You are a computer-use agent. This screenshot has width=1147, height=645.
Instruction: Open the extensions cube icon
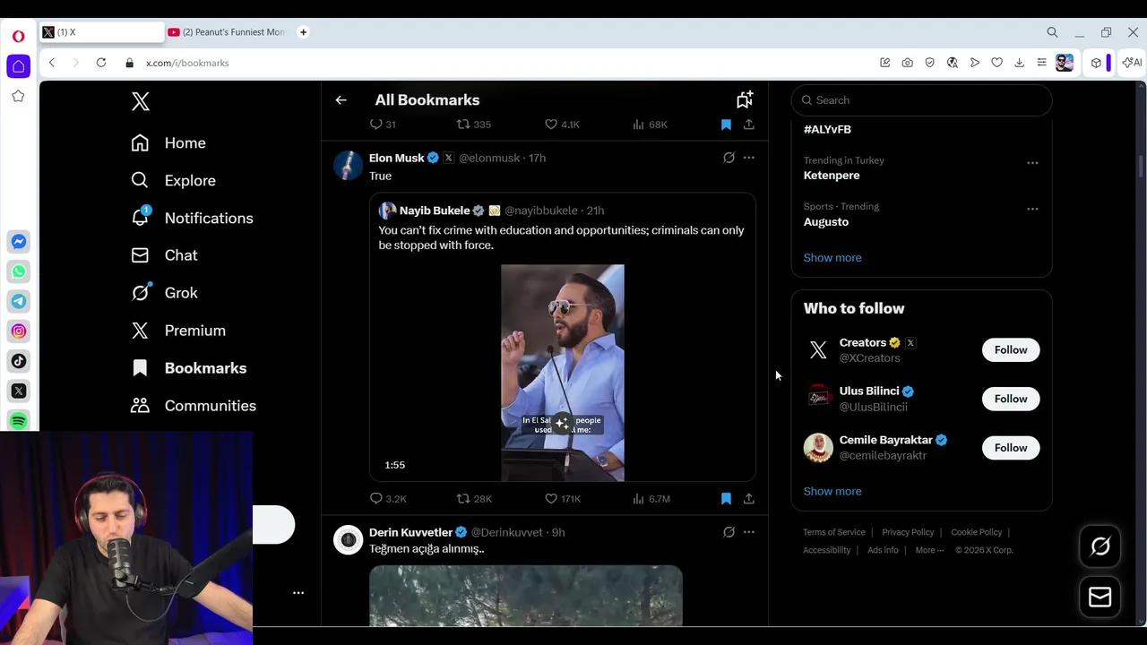(x=1096, y=63)
